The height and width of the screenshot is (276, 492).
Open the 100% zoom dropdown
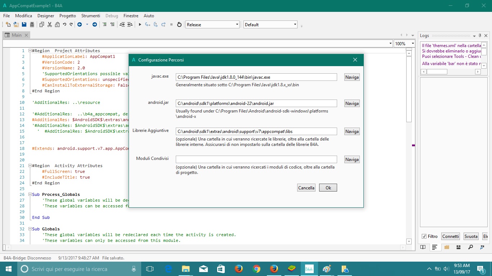pos(413,43)
